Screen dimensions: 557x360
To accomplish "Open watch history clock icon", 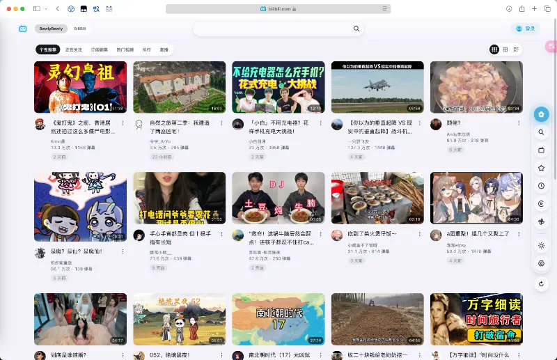I will click(x=541, y=186).
